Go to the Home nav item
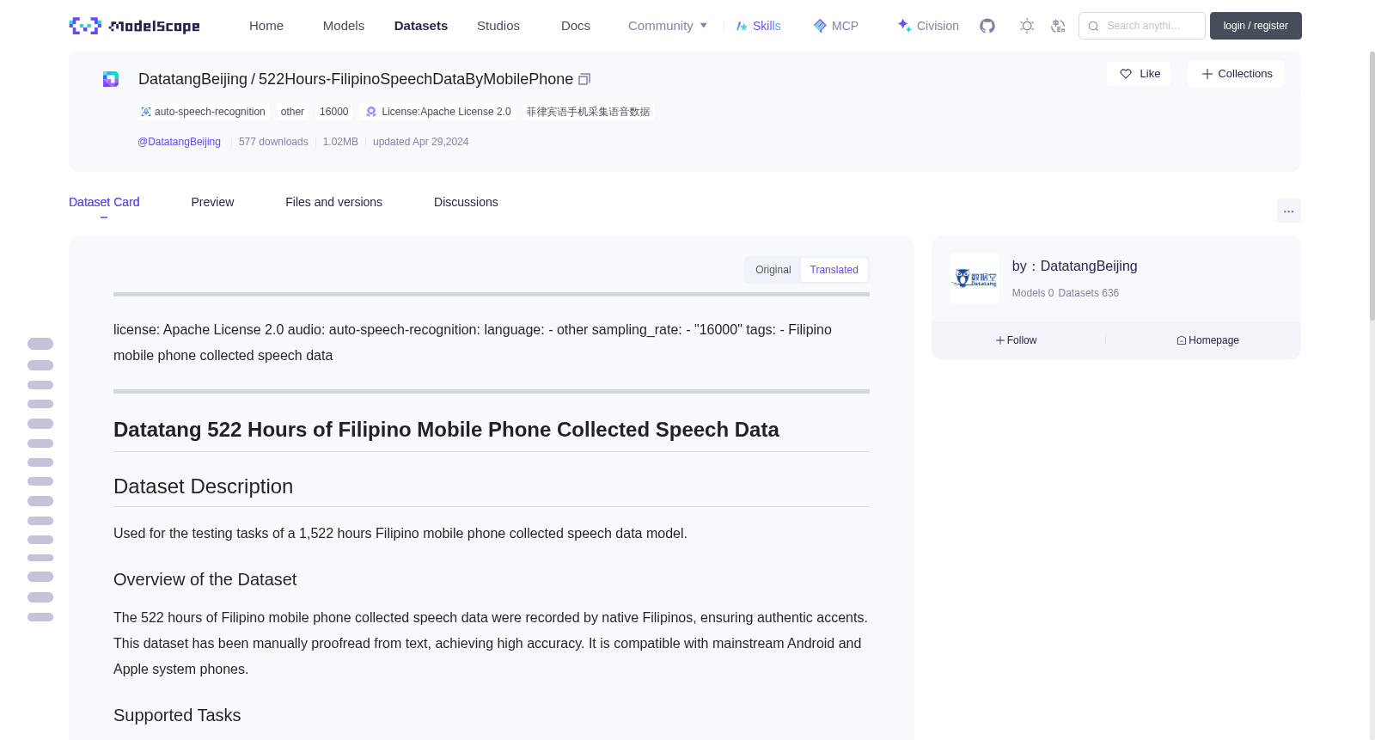Image resolution: width=1375 pixels, height=740 pixels. tap(266, 26)
